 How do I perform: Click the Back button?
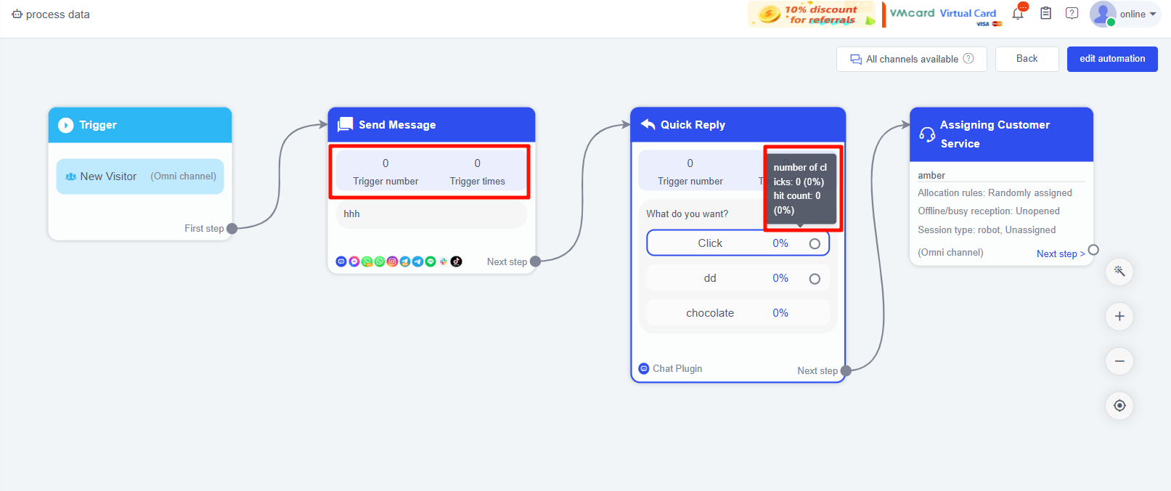tap(1027, 59)
